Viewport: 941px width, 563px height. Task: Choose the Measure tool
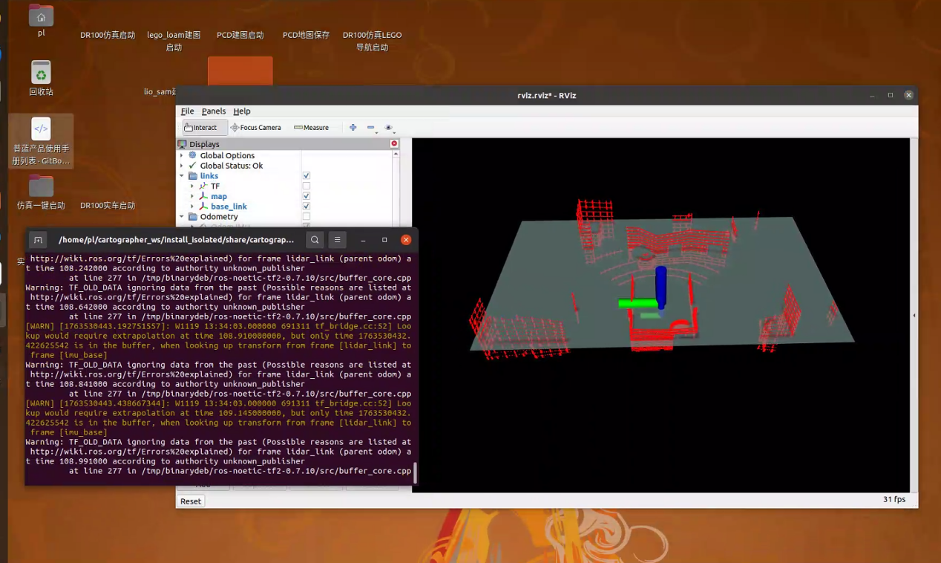click(x=311, y=128)
